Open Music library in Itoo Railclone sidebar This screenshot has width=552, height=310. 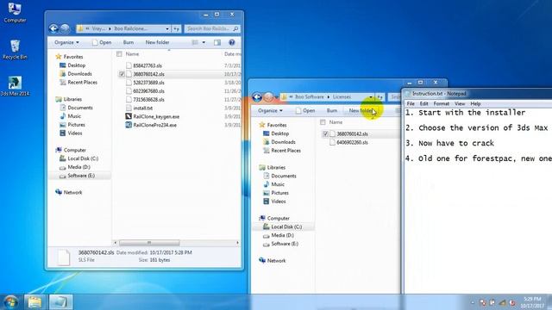(x=71, y=116)
